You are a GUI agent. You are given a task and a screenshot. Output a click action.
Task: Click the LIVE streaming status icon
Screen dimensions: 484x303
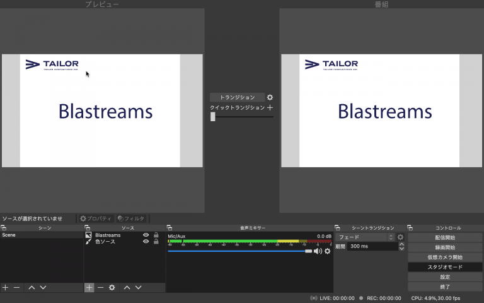(x=314, y=298)
